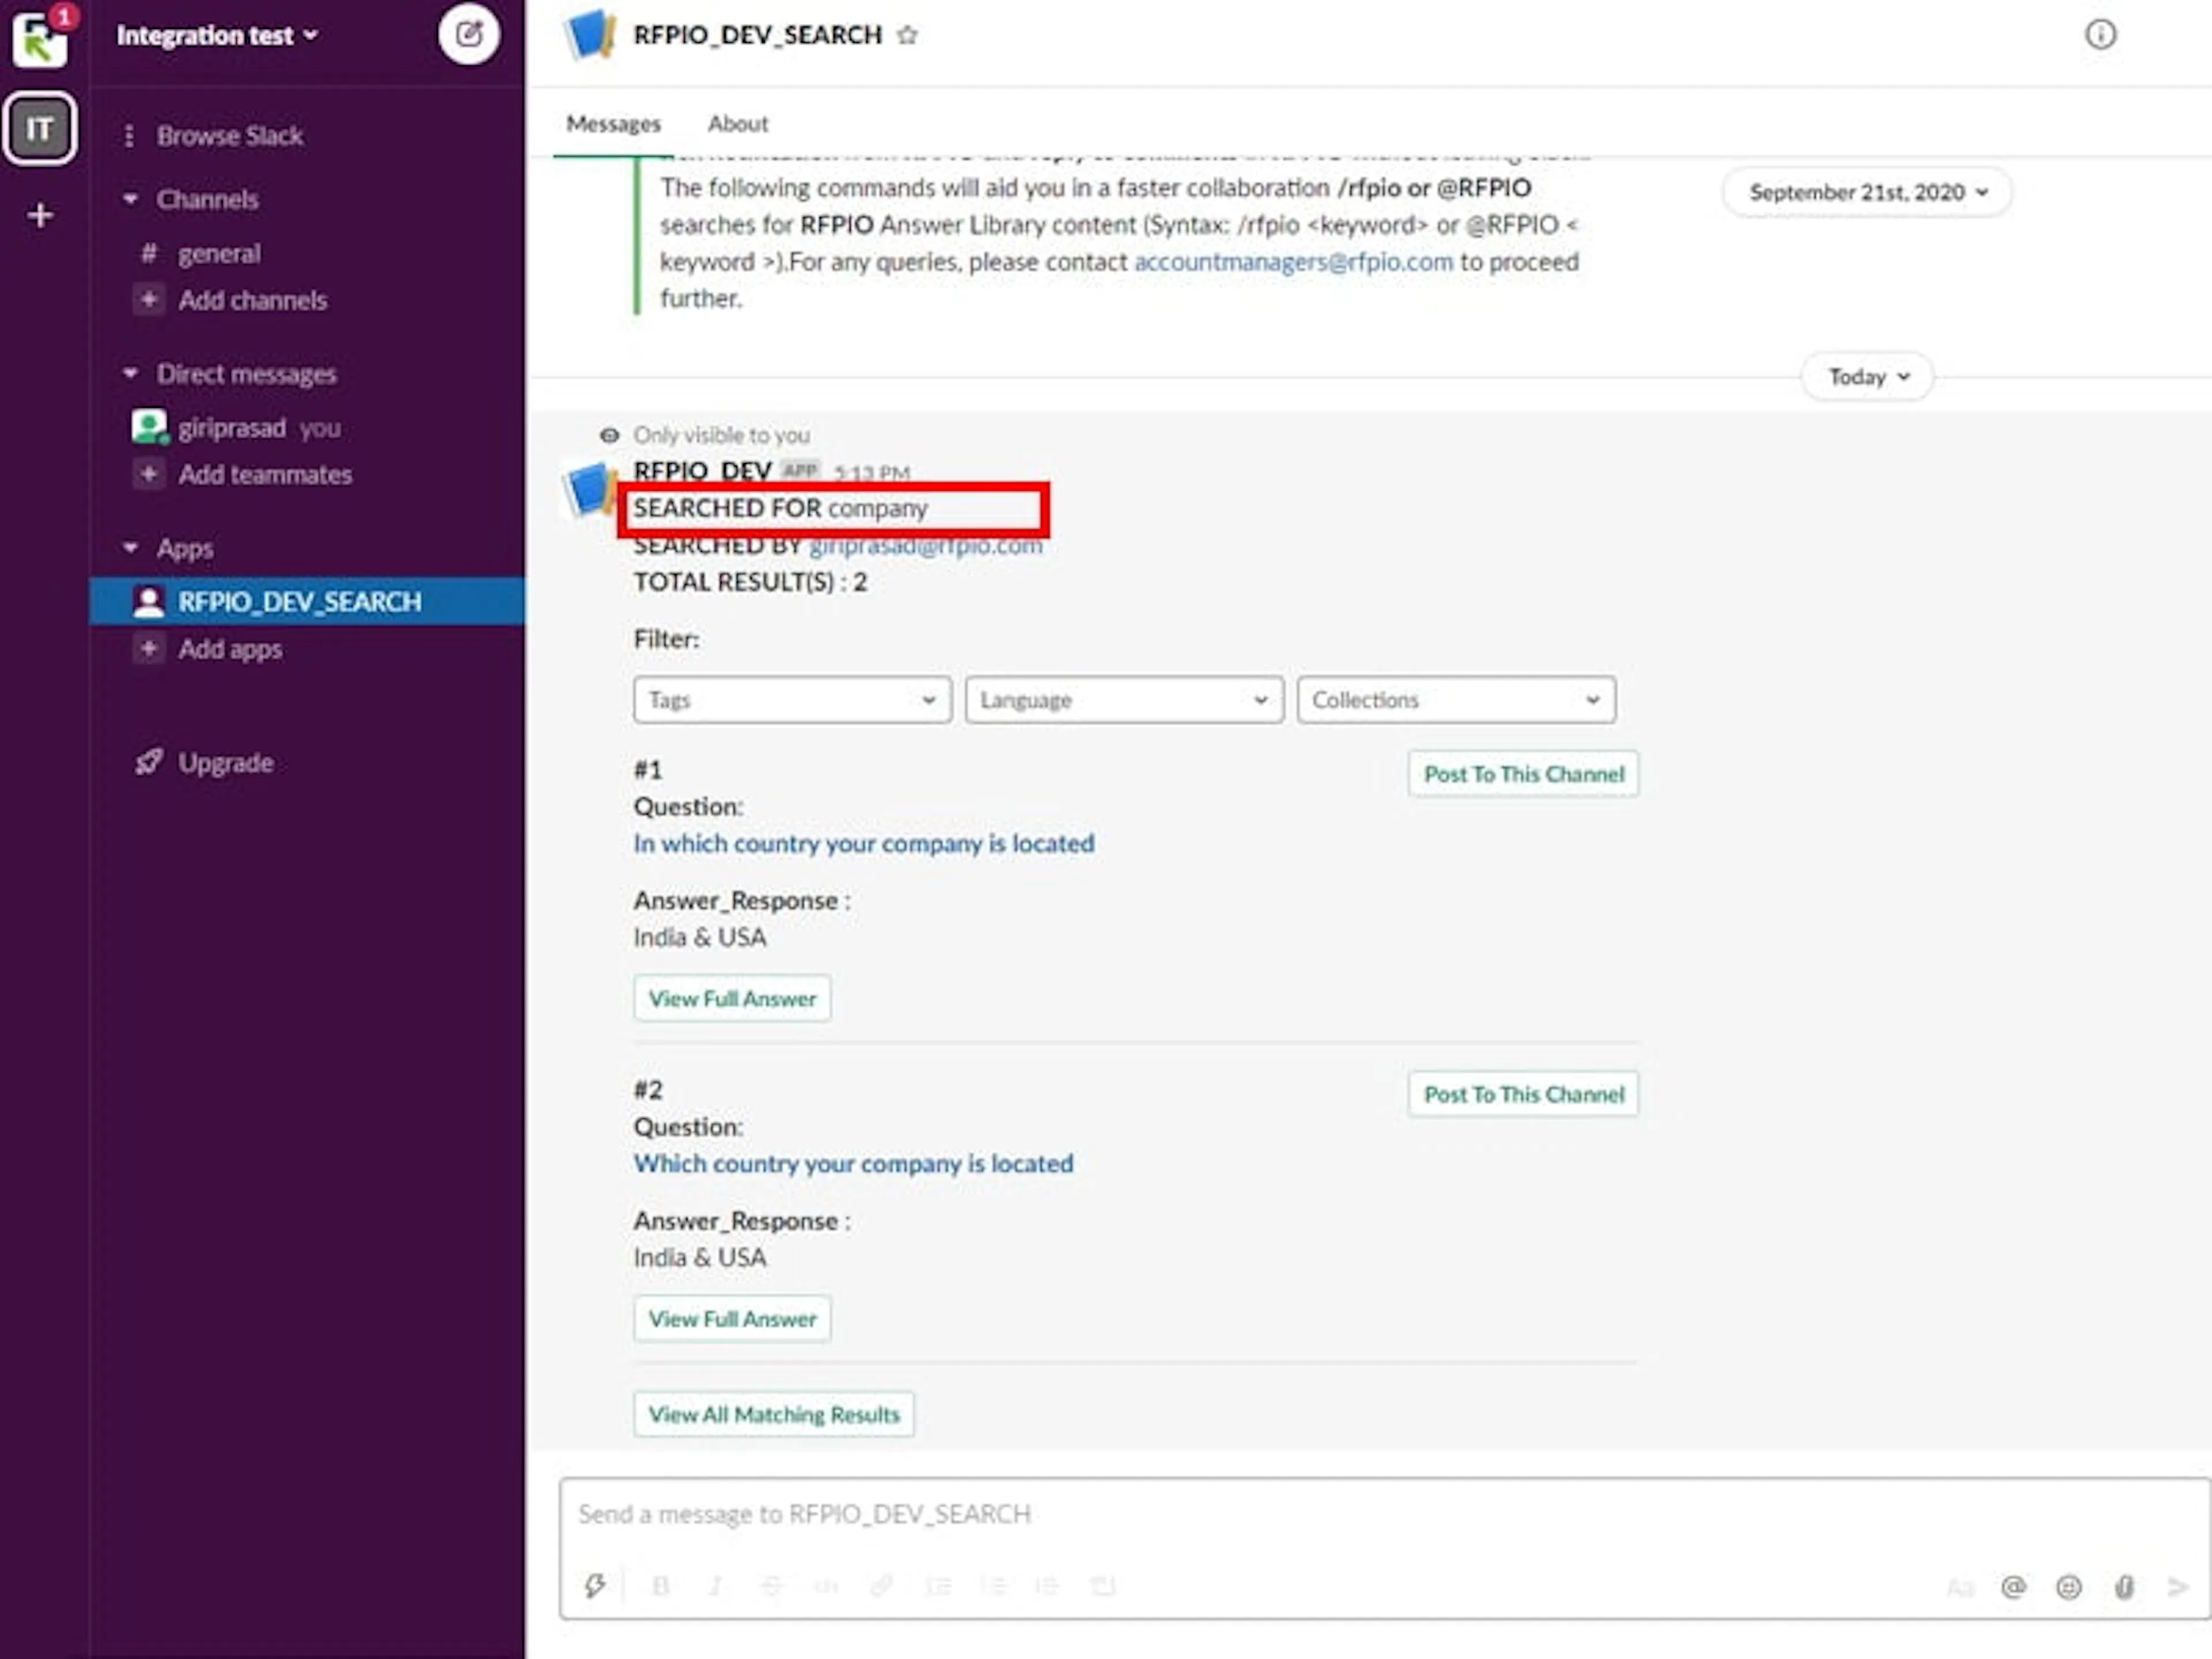
Task: Open the channel details info icon
Action: coord(2099,35)
